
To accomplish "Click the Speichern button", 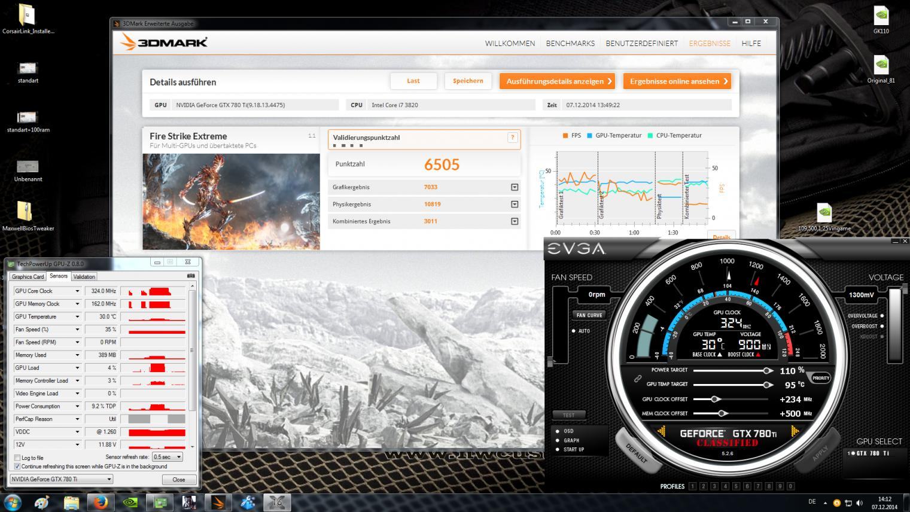I will click(468, 81).
